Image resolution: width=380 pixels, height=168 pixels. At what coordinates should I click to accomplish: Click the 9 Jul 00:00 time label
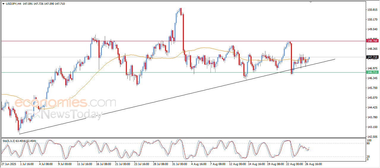click(x=65, y=164)
